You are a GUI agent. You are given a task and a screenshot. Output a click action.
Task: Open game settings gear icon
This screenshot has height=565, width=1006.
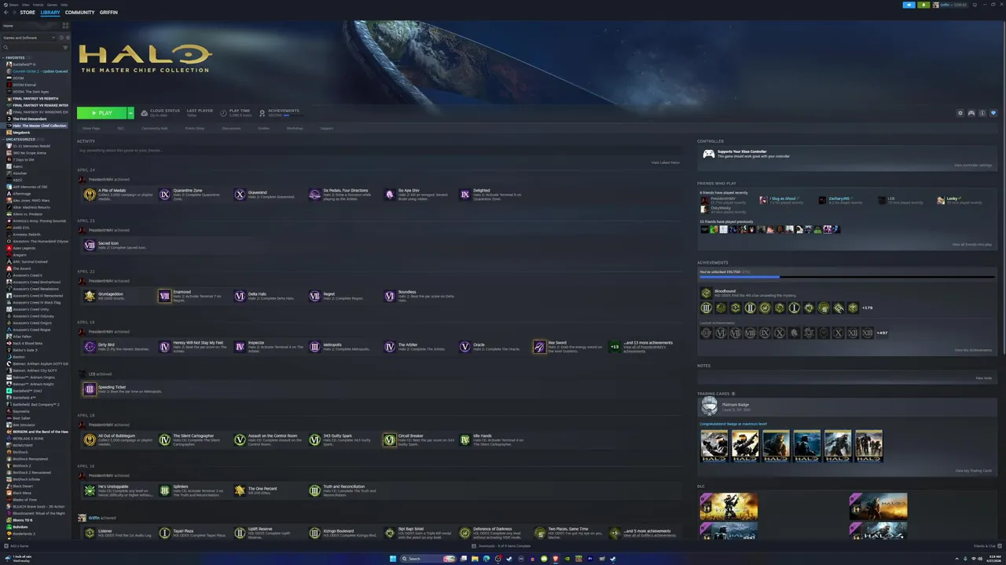(x=960, y=113)
